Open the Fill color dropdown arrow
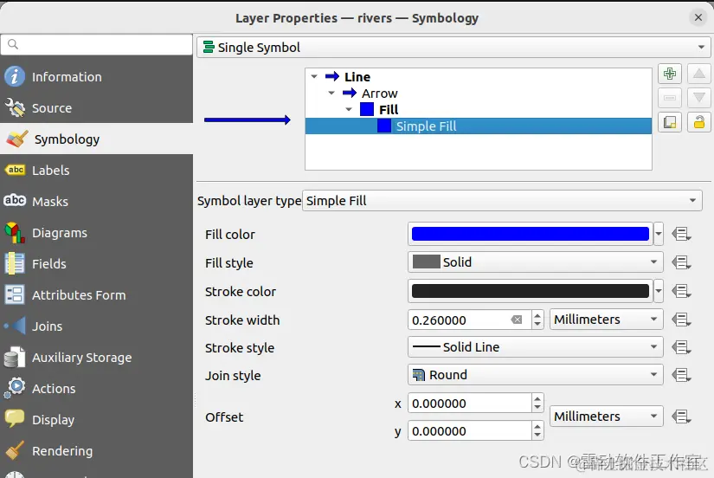The height and width of the screenshot is (478, 714). (659, 234)
